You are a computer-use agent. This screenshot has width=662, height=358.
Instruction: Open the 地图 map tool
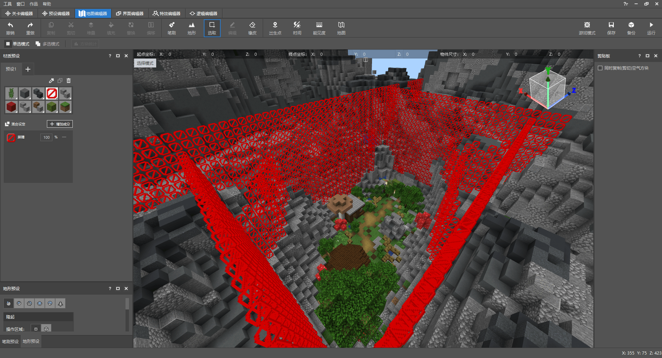point(341,28)
